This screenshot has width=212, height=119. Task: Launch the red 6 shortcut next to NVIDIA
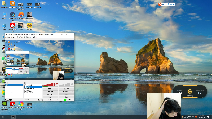[12, 105]
